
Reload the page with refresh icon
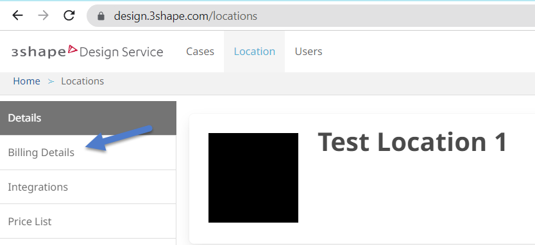69,15
